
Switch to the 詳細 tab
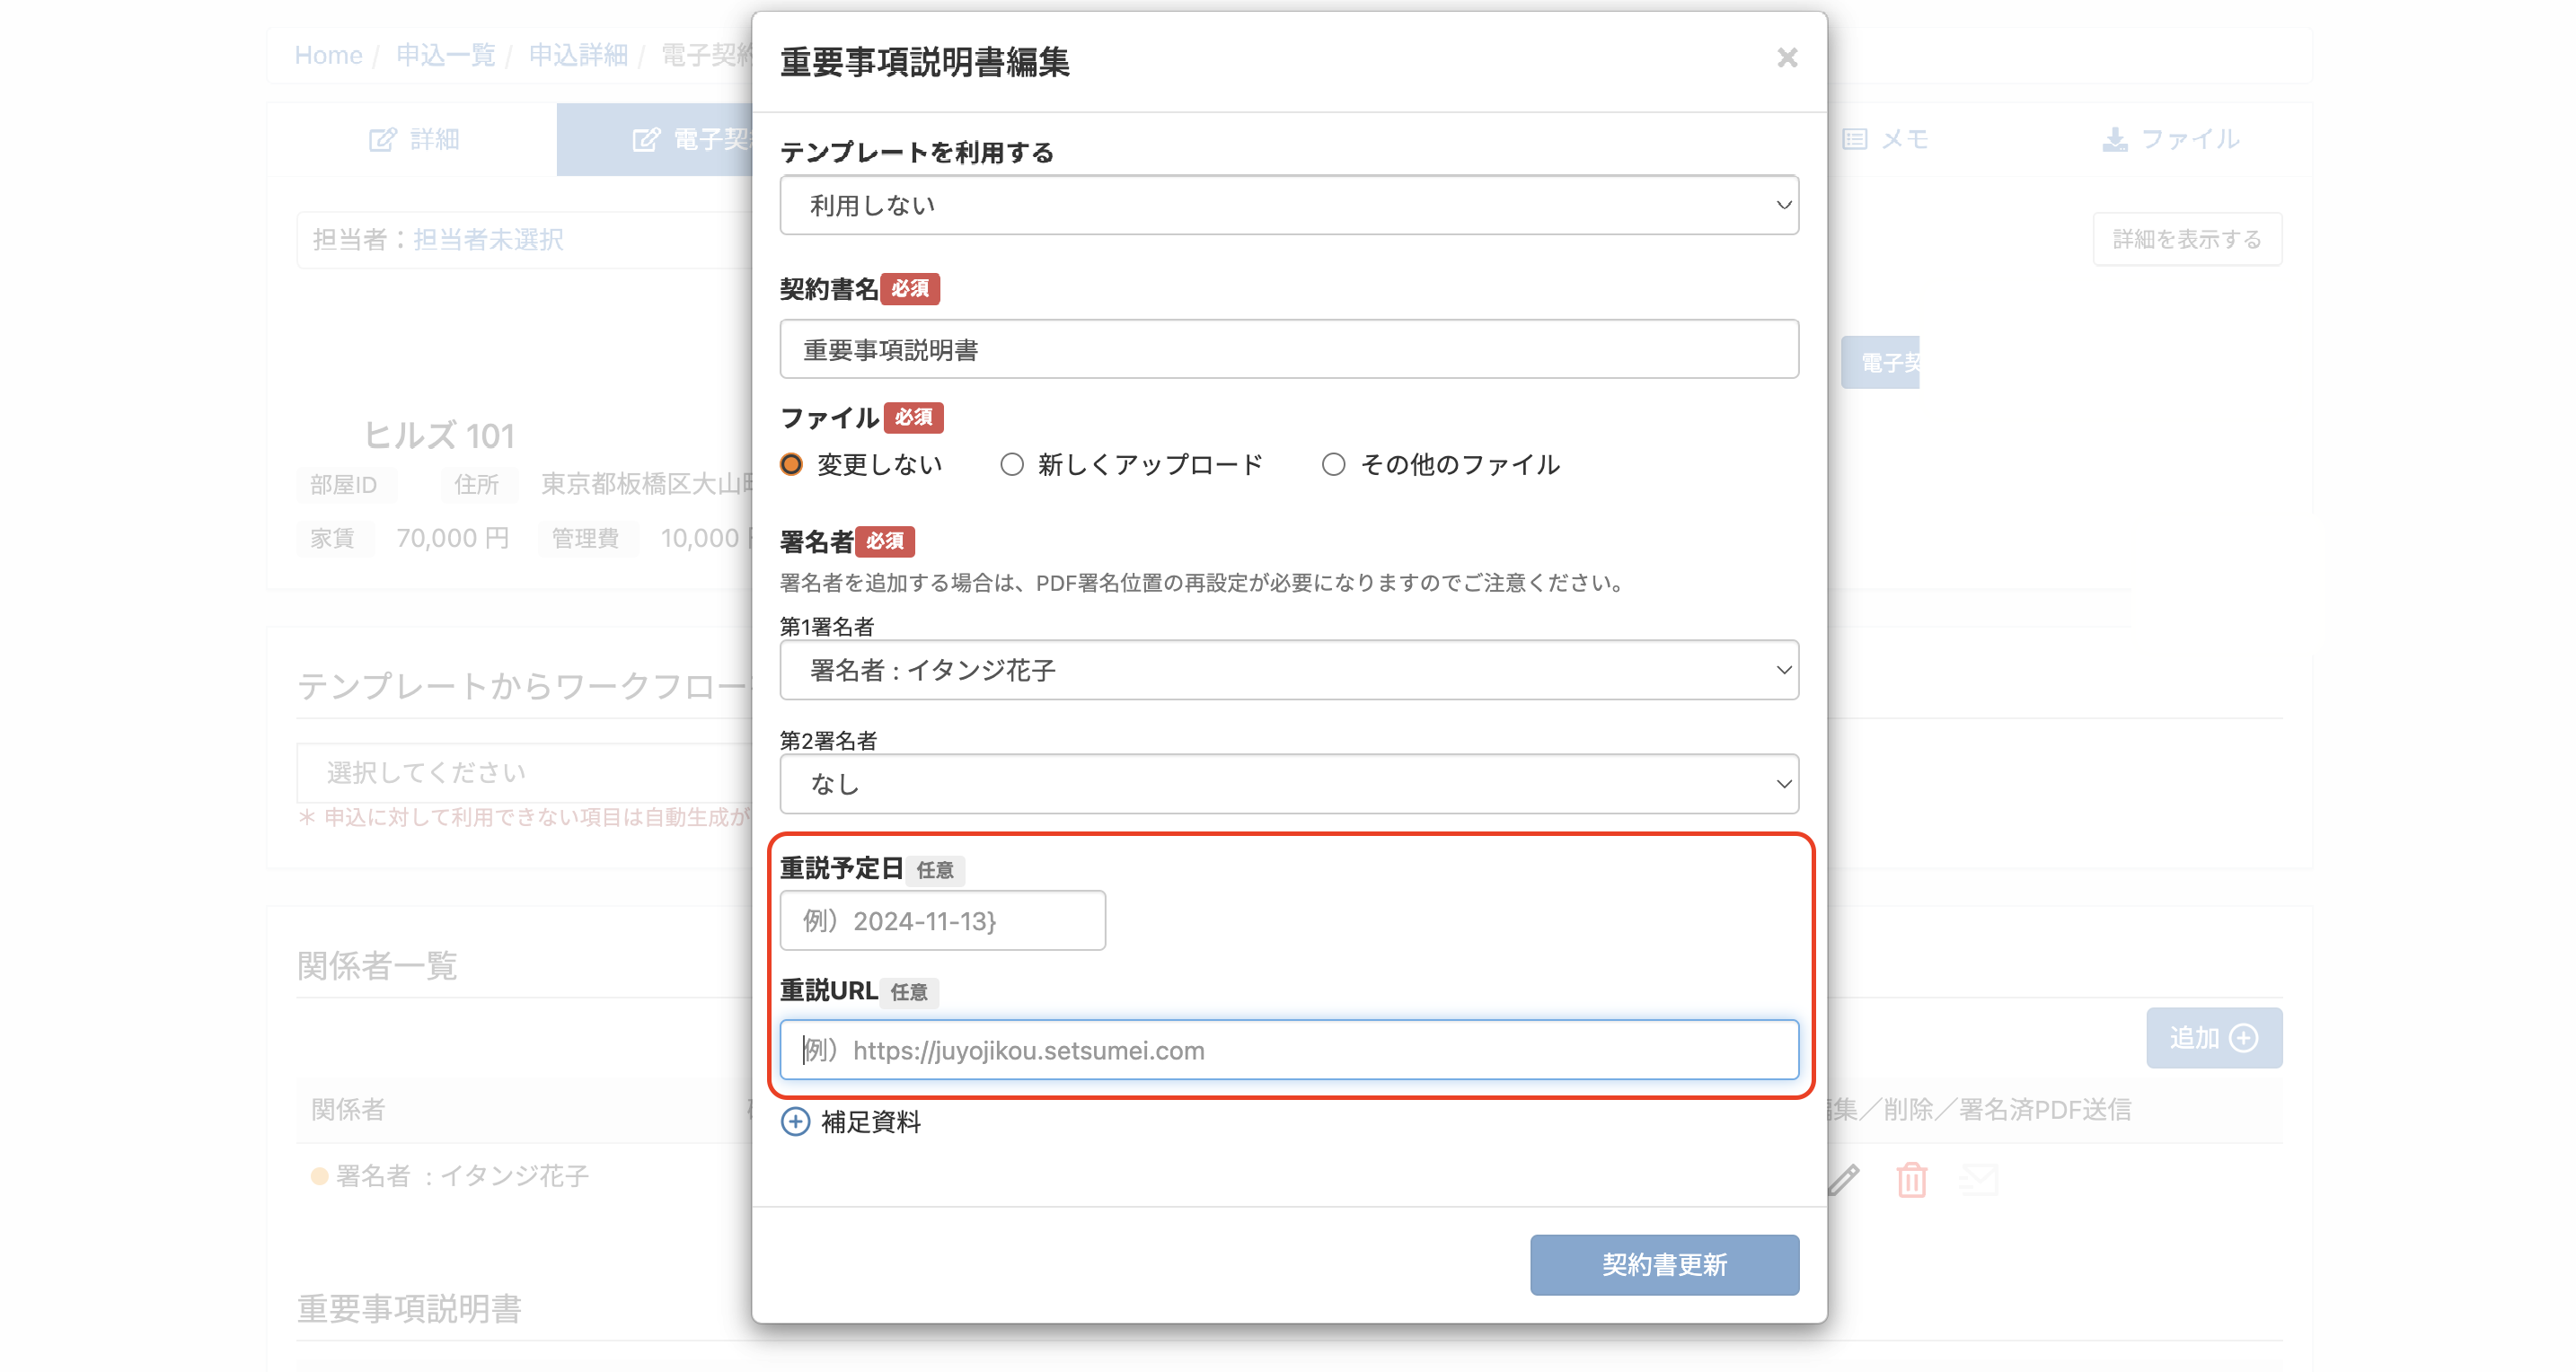click(x=414, y=139)
